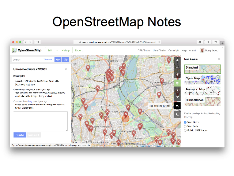Close the Unresolved note sidebar
Viewport: 234px width, 176px height.
66,69
